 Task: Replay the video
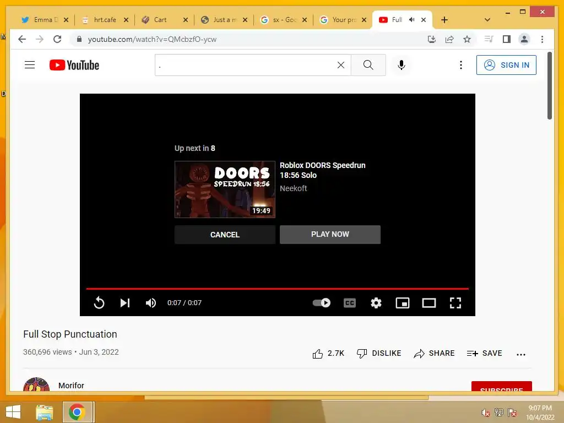(99, 303)
